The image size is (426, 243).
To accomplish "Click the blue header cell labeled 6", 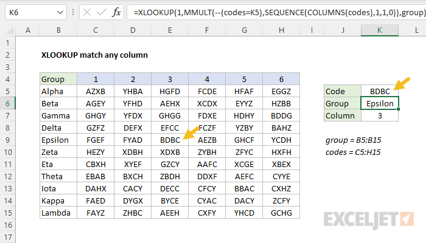I will coord(281,79).
